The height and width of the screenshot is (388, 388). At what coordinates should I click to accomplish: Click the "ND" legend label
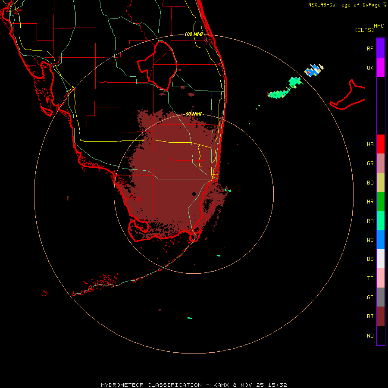click(x=370, y=336)
